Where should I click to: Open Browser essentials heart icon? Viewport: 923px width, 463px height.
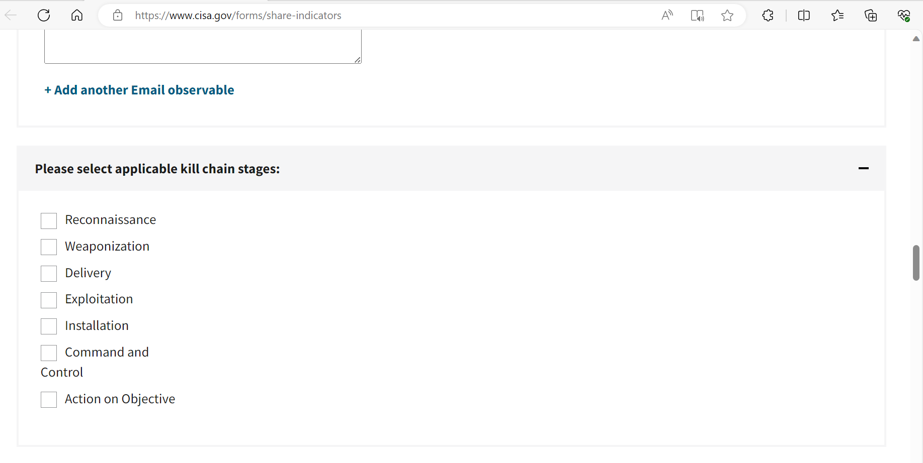point(904,16)
